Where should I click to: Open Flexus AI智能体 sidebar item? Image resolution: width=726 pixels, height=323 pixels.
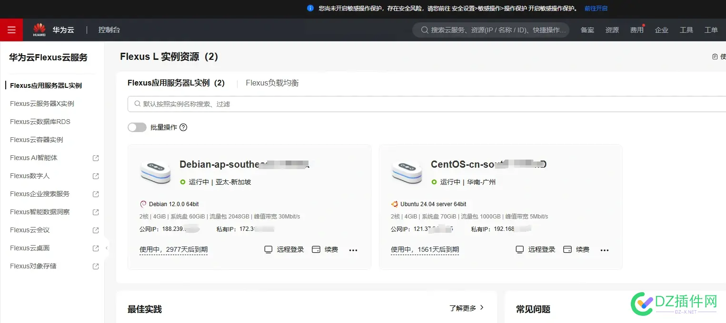tap(34, 158)
